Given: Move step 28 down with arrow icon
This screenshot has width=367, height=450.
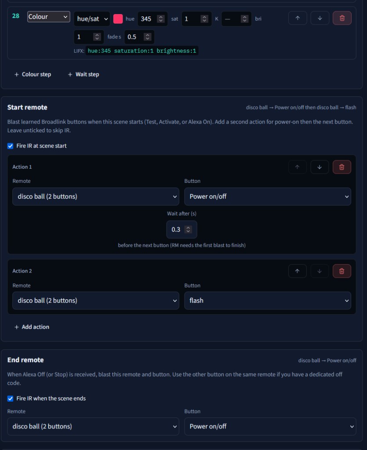Looking at the screenshot, I should click(320, 18).
